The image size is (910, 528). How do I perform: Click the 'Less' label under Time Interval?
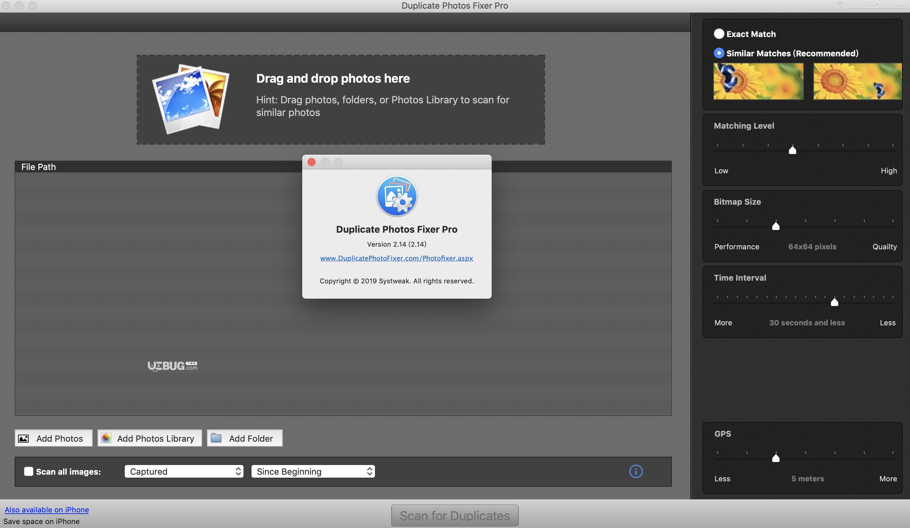[x=888, y=323]
